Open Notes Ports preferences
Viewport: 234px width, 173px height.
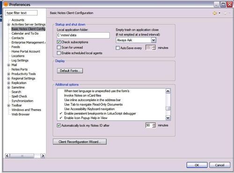point(20,69)
